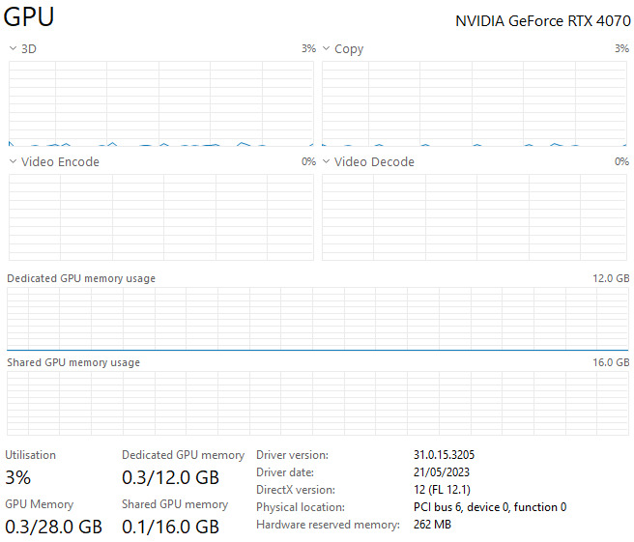Image resolution: width=634 pixels, height=542 pixels.
Task: Click the 3D engine usage graph
Action: click(x=161, y=103)
